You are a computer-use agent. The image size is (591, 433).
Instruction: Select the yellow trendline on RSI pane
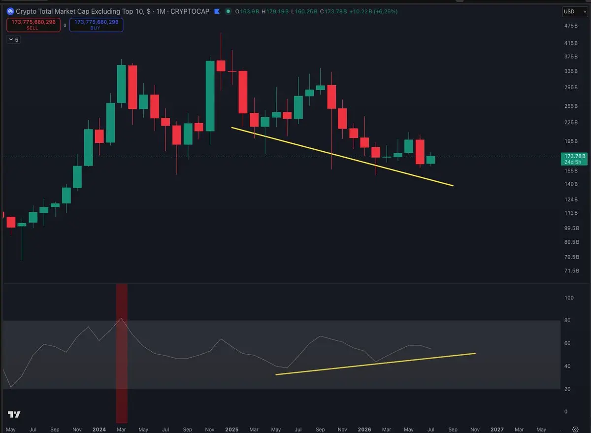point(375,364)
